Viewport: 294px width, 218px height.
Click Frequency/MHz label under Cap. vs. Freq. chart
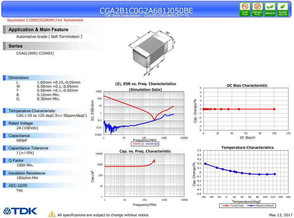click(x=145, y=205)
